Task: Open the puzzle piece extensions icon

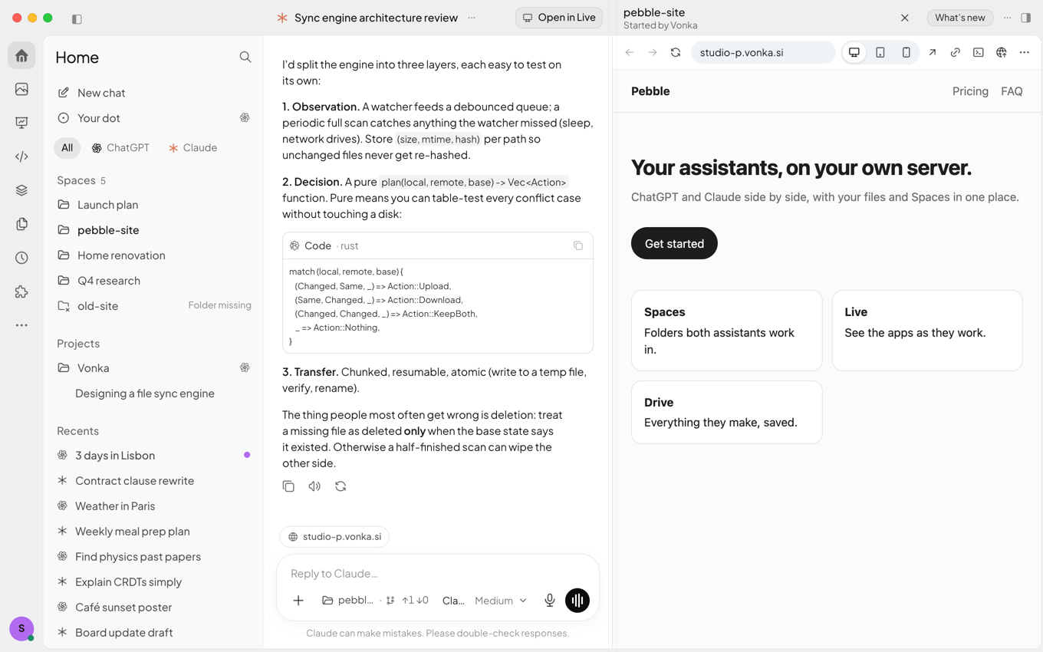Action: 21,291
